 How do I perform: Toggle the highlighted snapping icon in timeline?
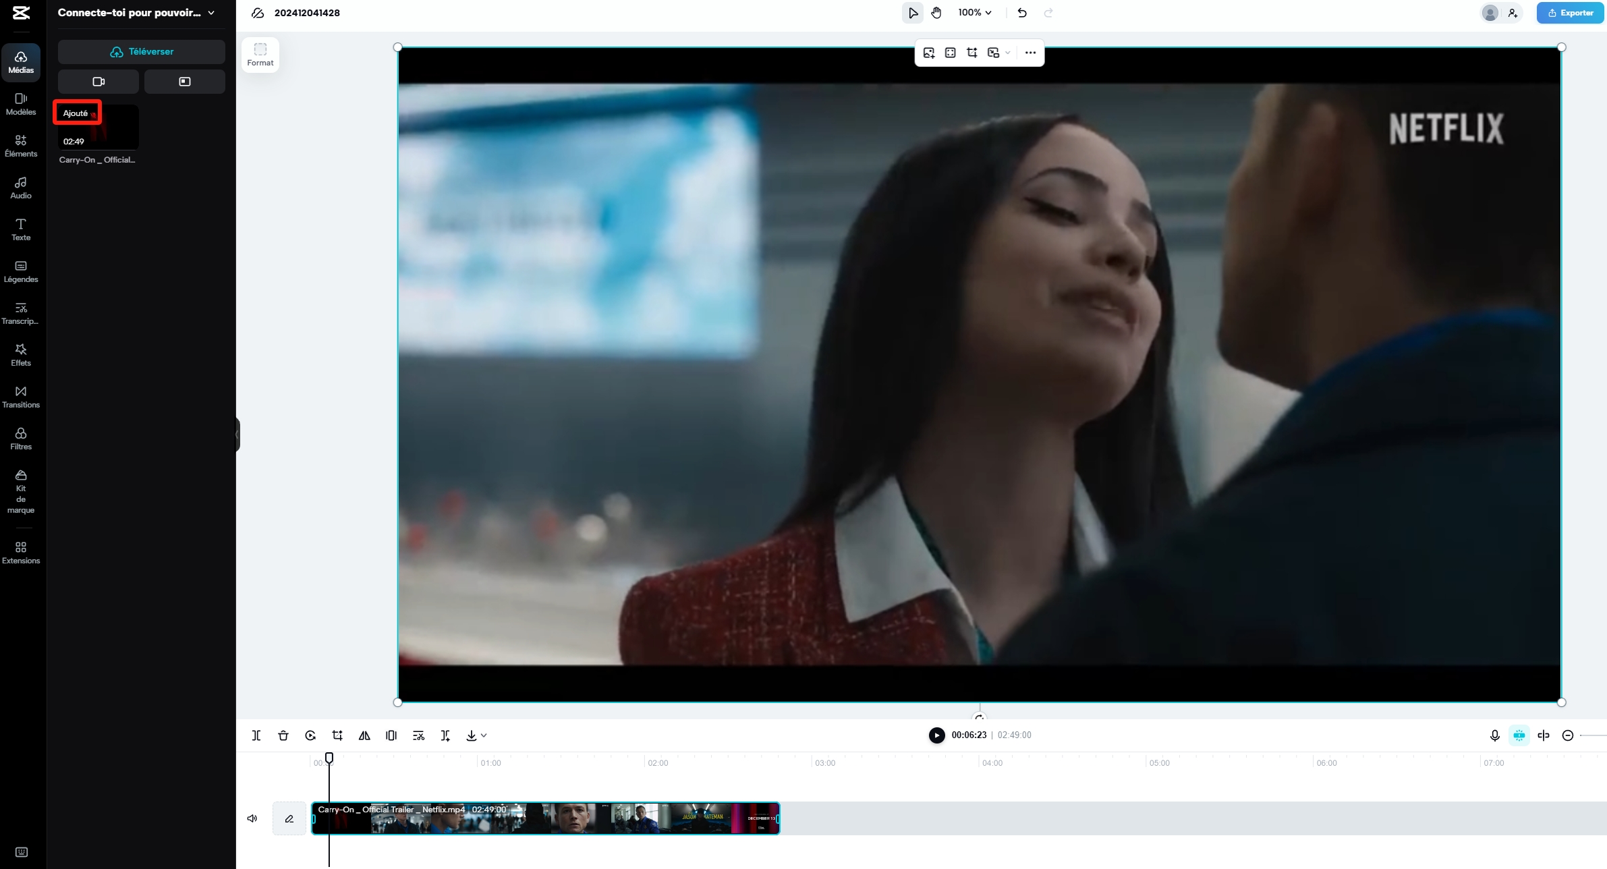(1519, 735)
